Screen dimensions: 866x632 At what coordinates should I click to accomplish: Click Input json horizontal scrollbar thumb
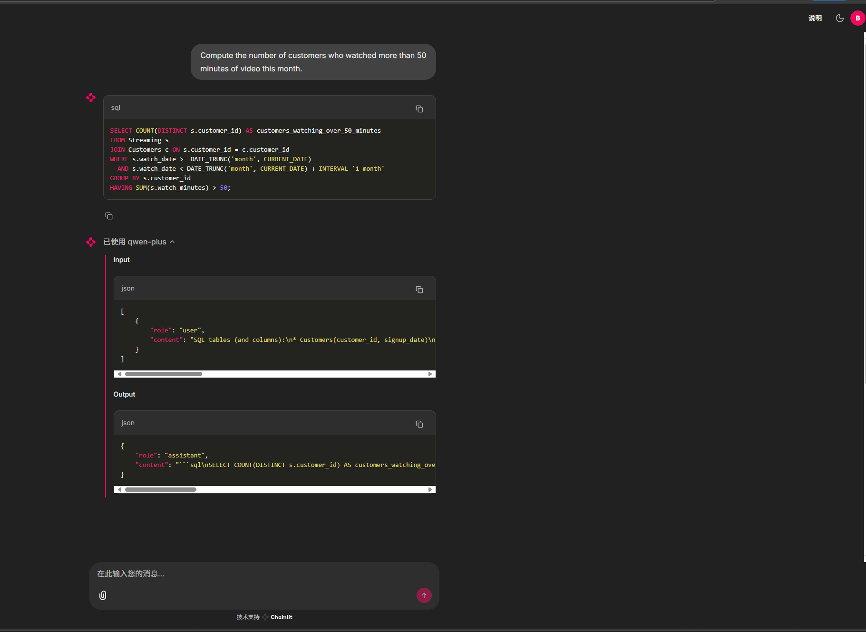163,374
